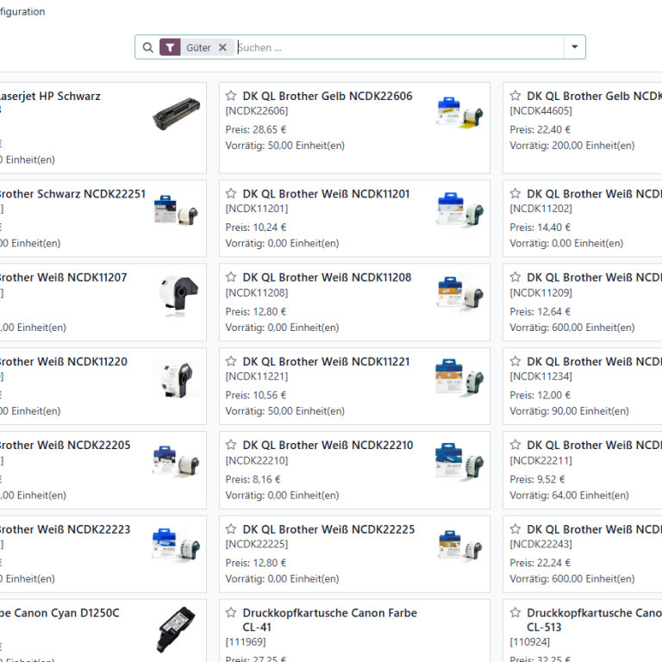Image resolution: width=662 pixels, height=662 pixels.
Task: Open Brother Weiß NCDK11220 product title
Action: (63, 361)
